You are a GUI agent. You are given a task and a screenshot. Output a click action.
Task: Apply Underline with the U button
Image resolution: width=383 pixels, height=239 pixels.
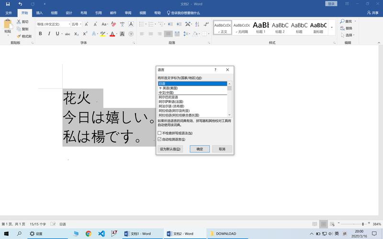click(57, 33)
